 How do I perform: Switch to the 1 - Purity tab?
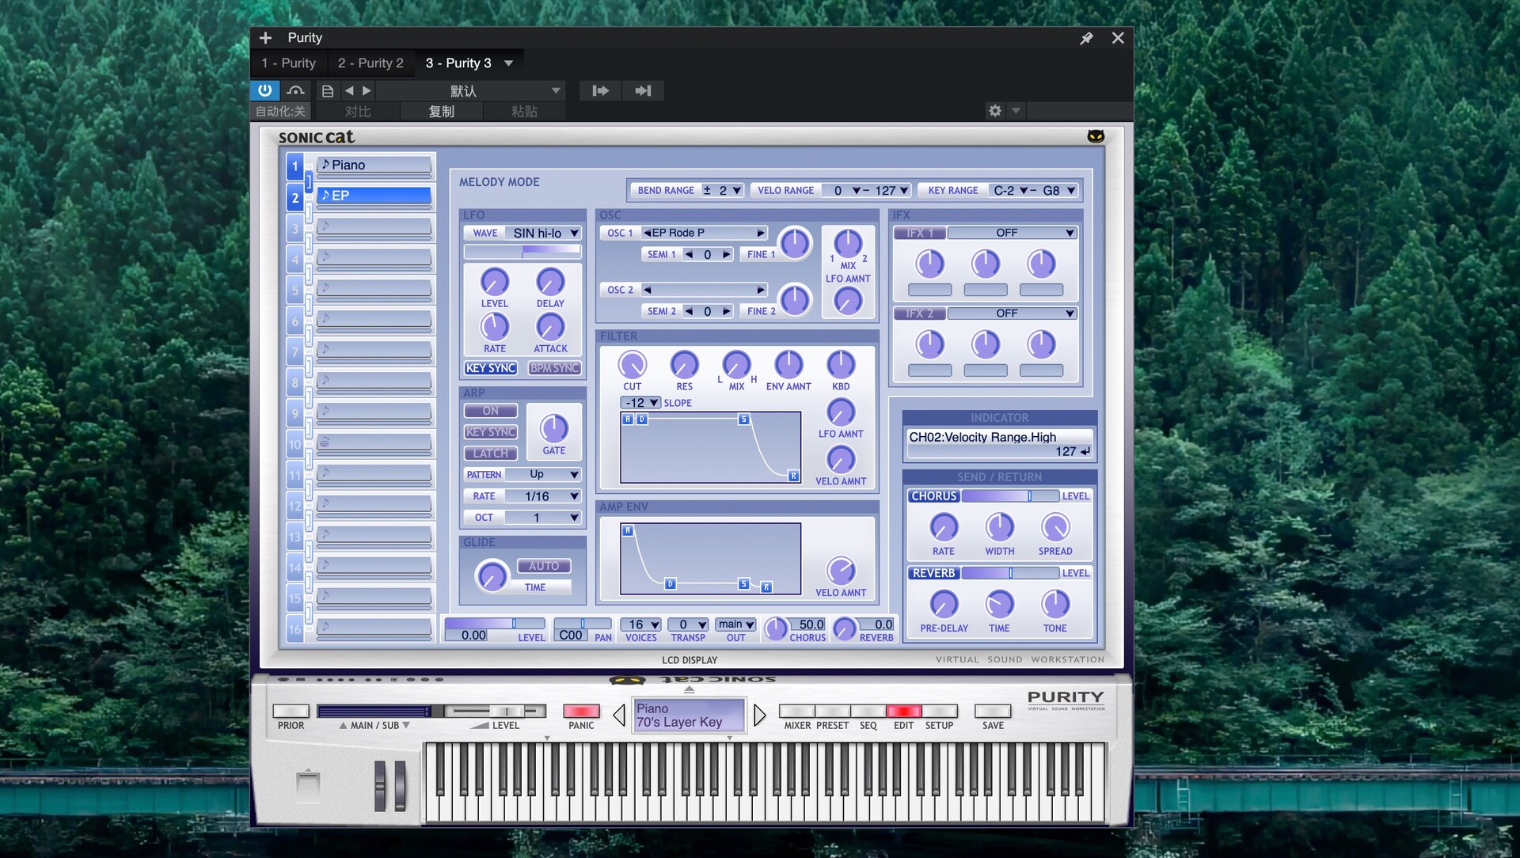coord(289,63)
